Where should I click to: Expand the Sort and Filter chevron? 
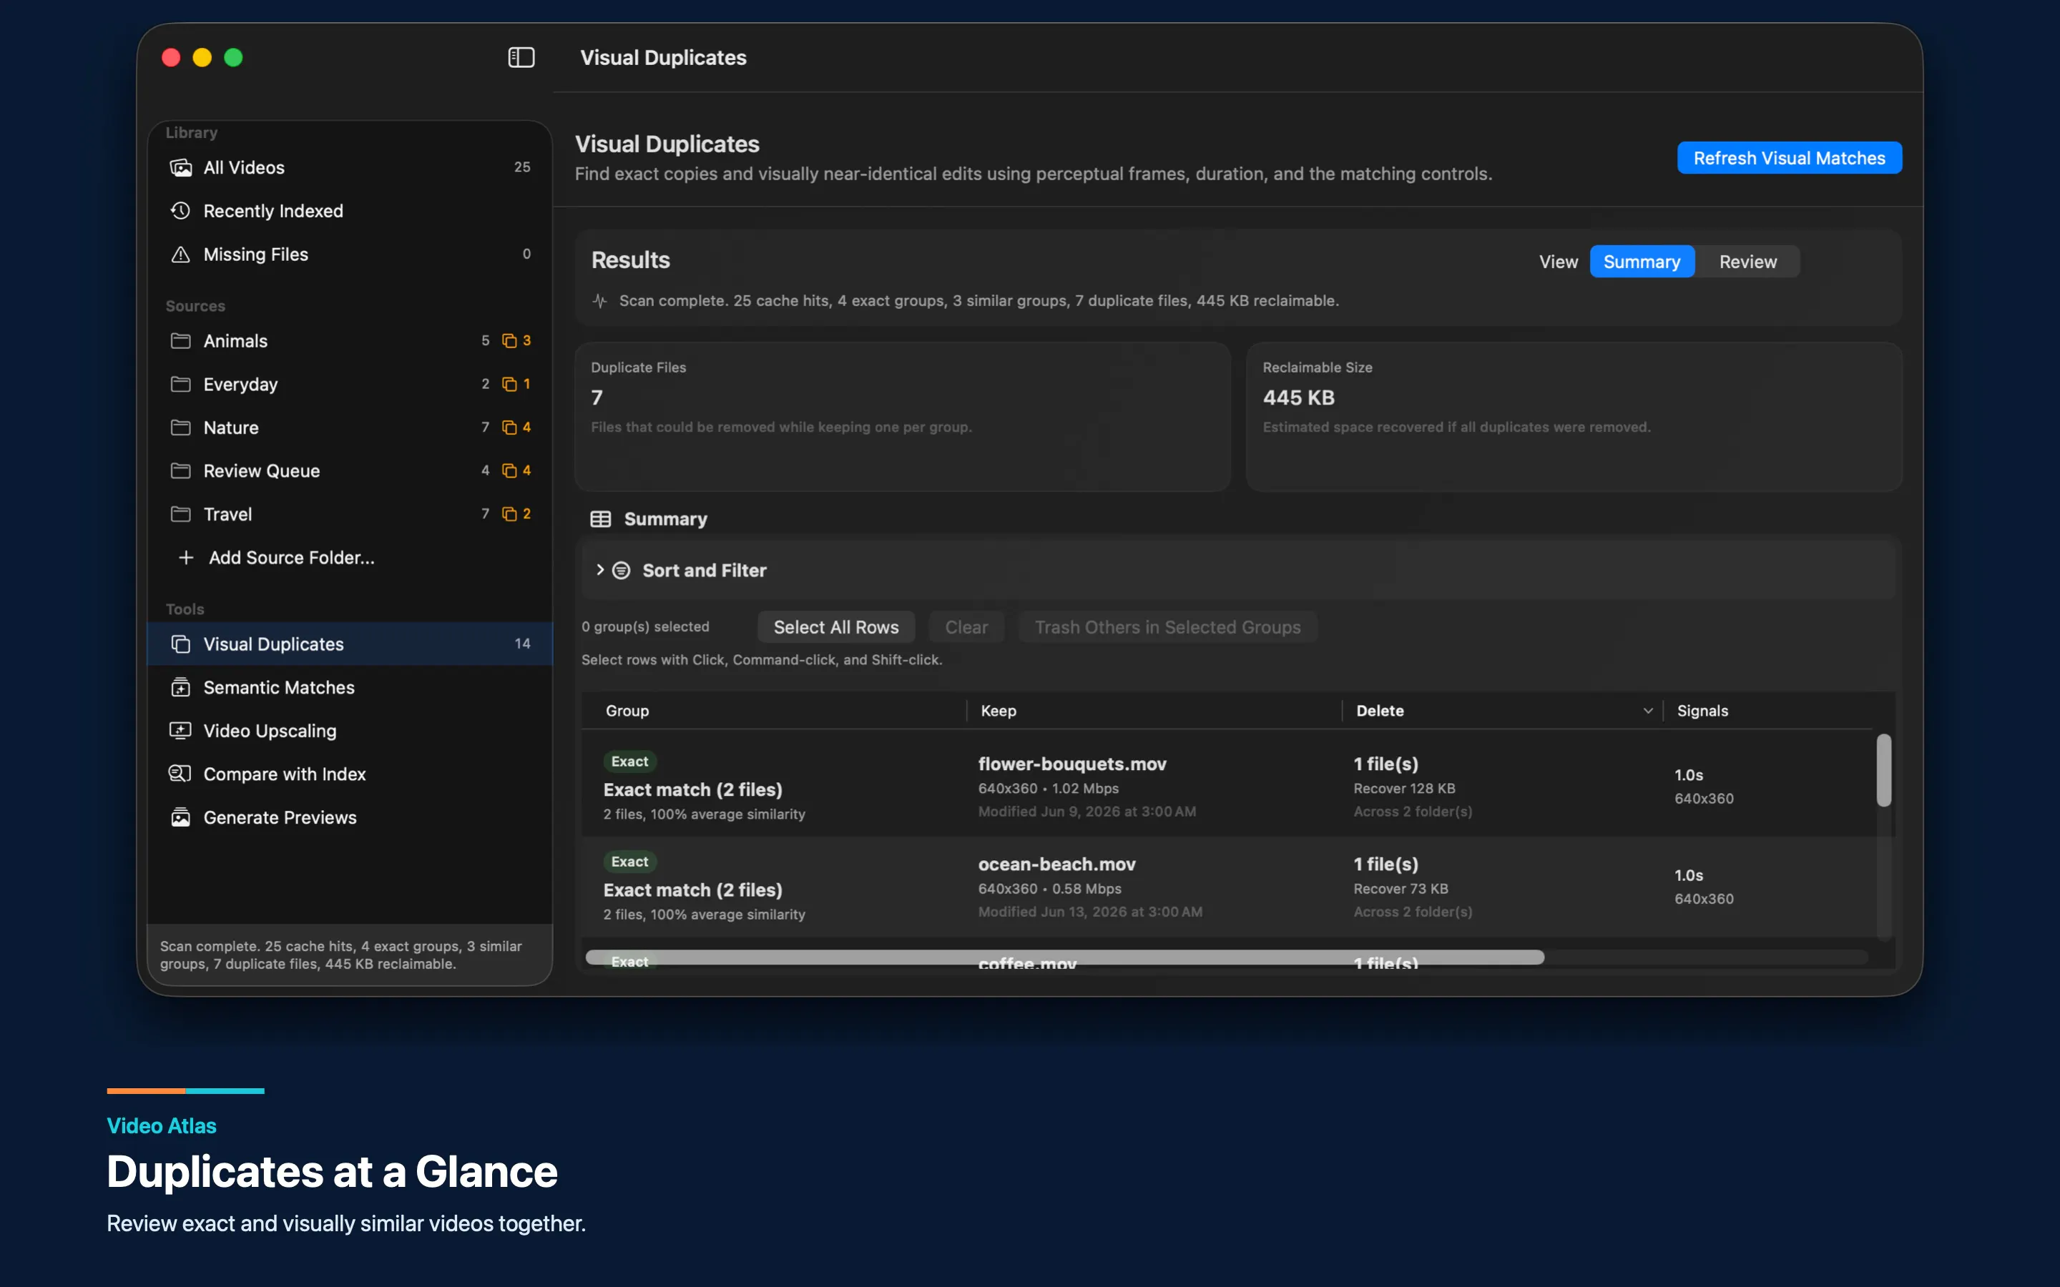(600, 569)
